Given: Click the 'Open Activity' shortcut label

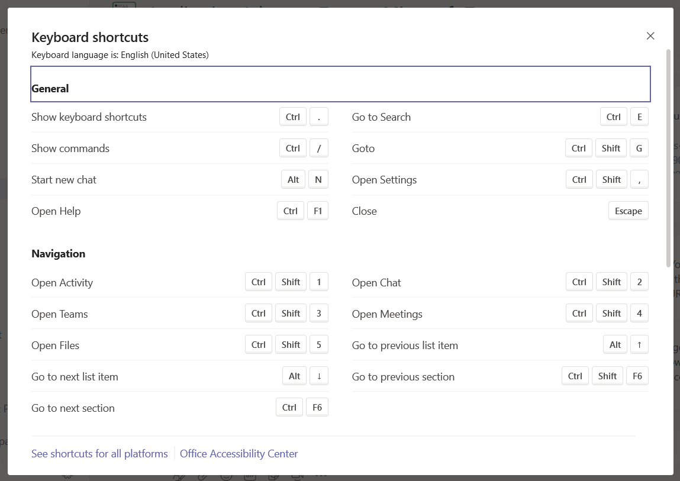Looking at the screenshot, I should [x=62, y=283].
